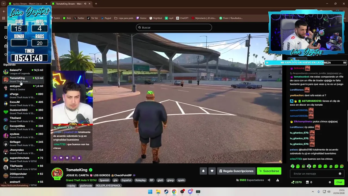
Task: Open a new browser tab
Action: [96, 4]
